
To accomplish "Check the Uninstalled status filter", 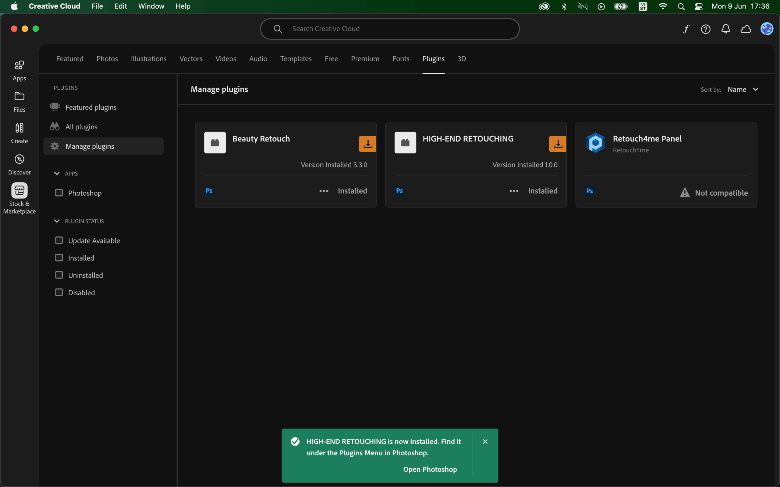I will (x=59, y=275).
